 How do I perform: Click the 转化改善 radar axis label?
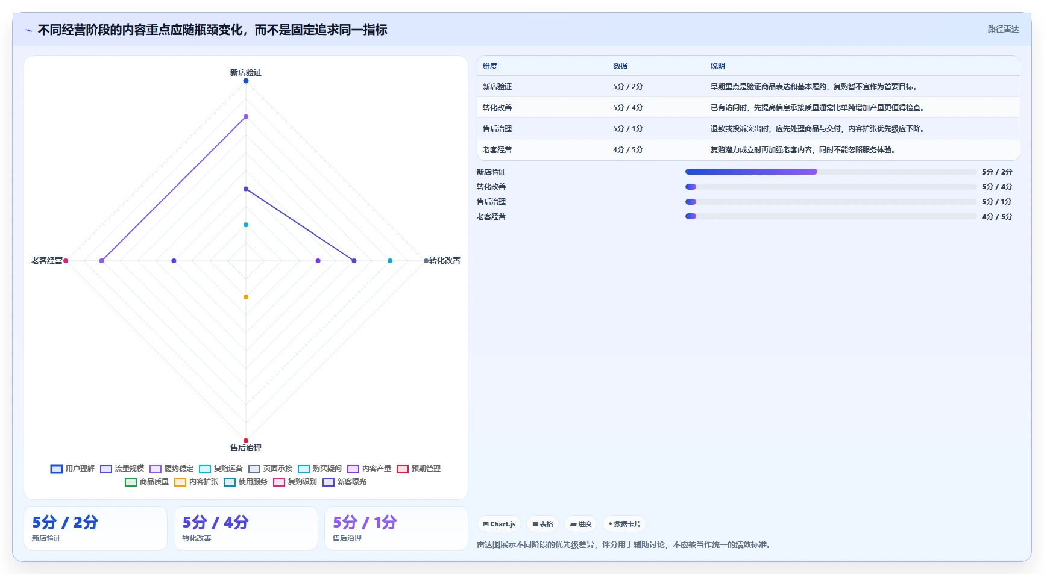coord(445,260)
